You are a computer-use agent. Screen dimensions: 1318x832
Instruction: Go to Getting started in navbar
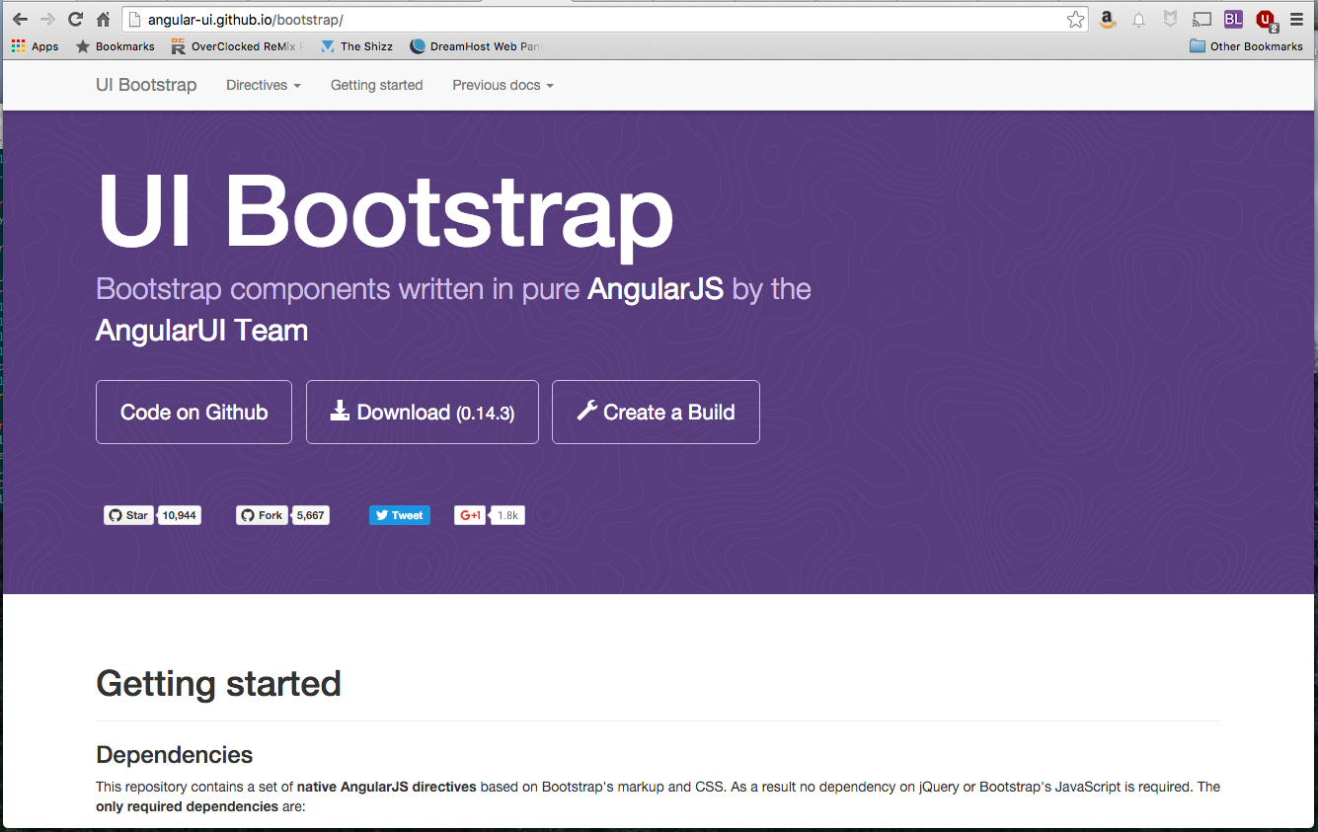tap(376, 85)
